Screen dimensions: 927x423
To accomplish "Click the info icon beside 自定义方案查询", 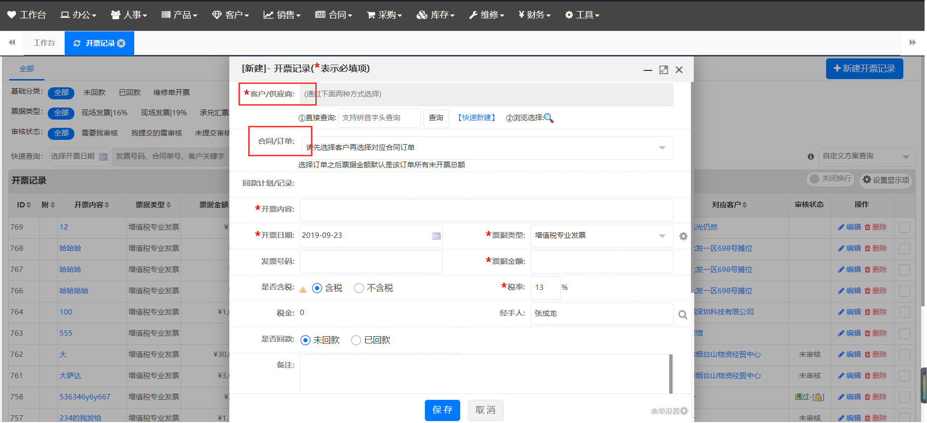I will coord(811,156).
